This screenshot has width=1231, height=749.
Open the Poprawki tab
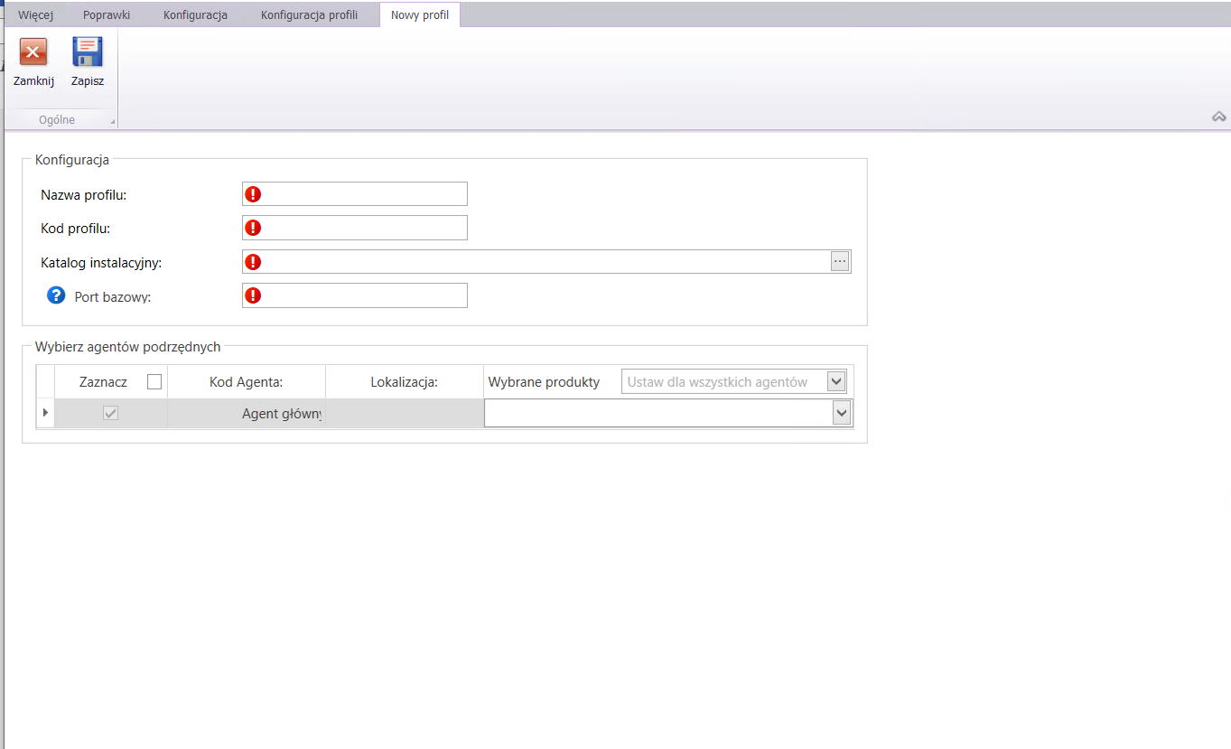click(106, 15)
